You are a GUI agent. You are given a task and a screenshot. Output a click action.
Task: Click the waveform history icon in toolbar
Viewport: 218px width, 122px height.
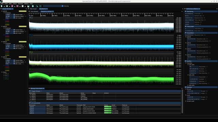(x=22, y=6)
